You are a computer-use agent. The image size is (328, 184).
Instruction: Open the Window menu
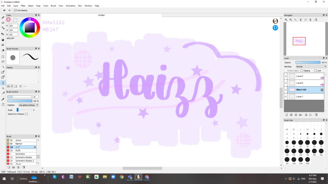pos(88,6)
